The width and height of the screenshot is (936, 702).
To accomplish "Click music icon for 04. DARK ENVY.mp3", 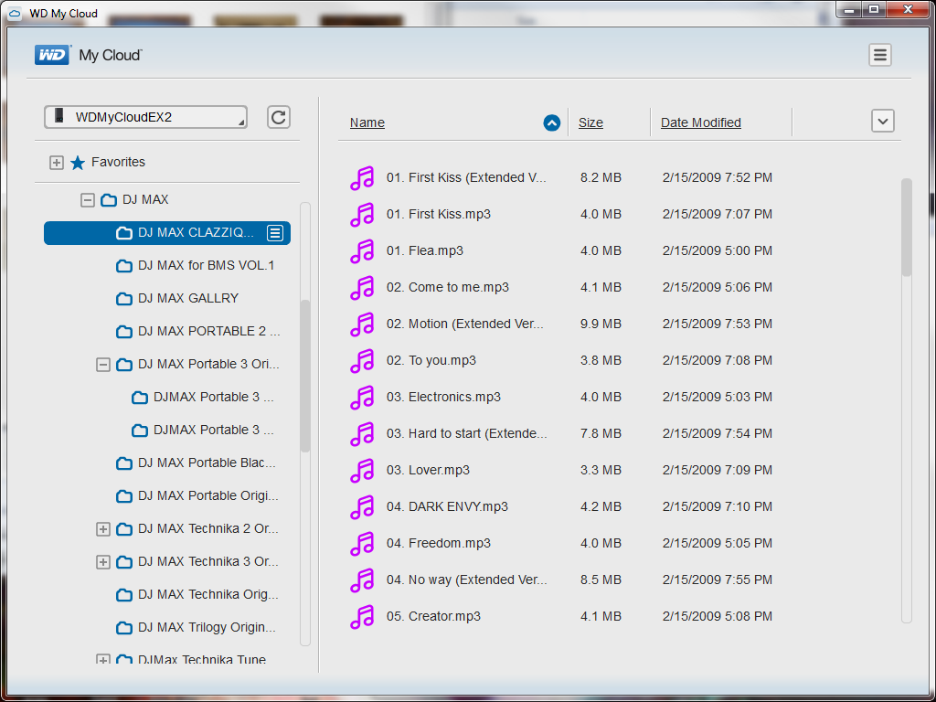I will (362, 506).
